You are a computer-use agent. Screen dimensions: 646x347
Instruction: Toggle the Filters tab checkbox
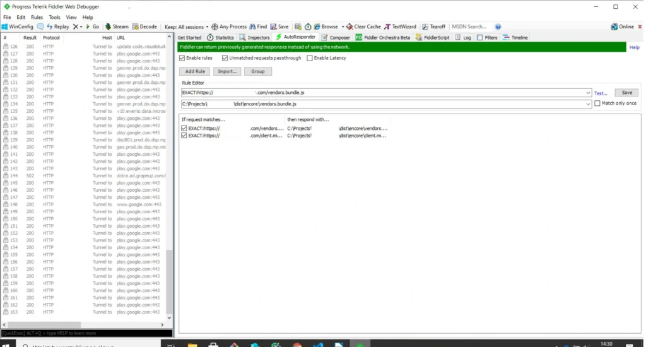pos(479,37)
